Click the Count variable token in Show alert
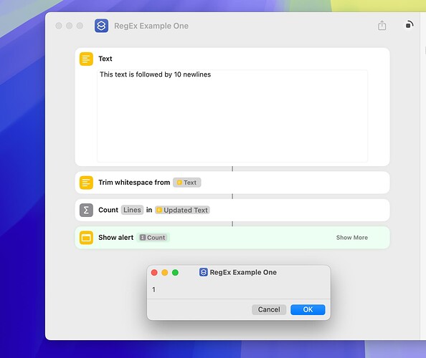Viewport: 426px width, 358px height. tap(153, 238)
